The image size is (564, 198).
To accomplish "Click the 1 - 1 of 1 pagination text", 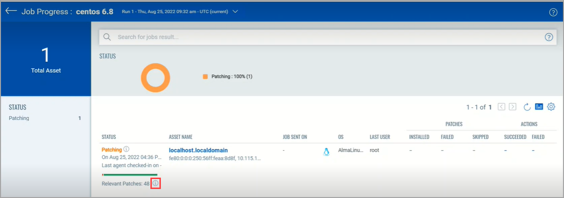I will point(480,107).
